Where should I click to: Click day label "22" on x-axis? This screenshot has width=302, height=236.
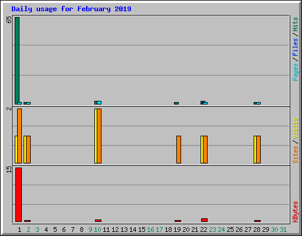[x=203, y=230]
